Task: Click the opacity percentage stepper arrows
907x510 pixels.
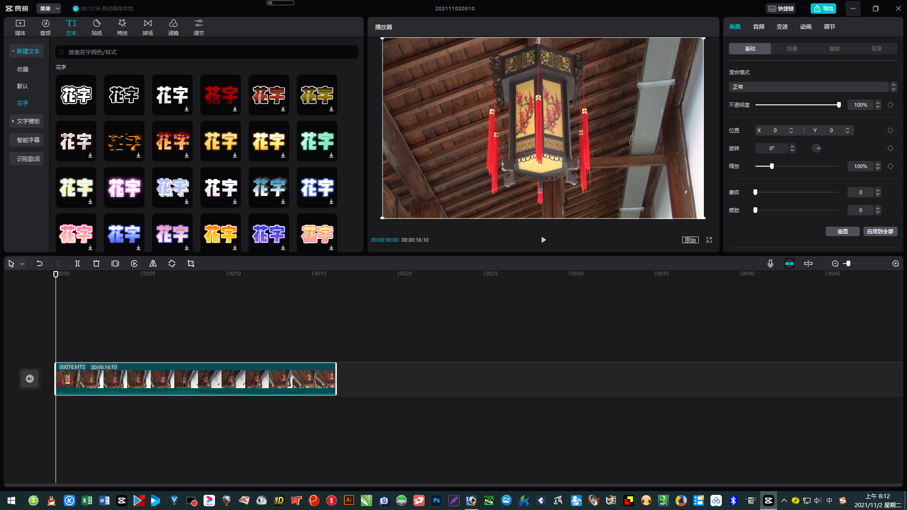Action: pyautogui.click(x=878, y=105)
